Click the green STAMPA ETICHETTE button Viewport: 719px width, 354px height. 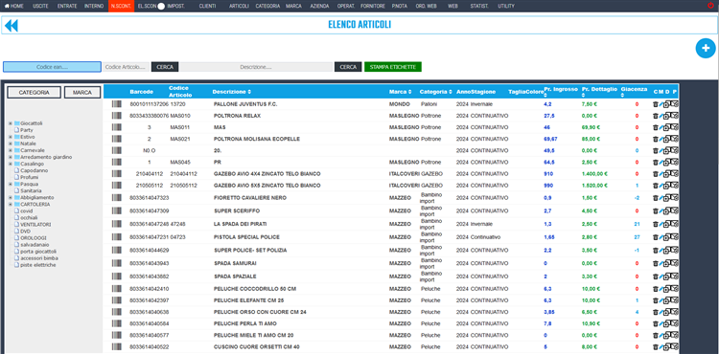(393, 67)
